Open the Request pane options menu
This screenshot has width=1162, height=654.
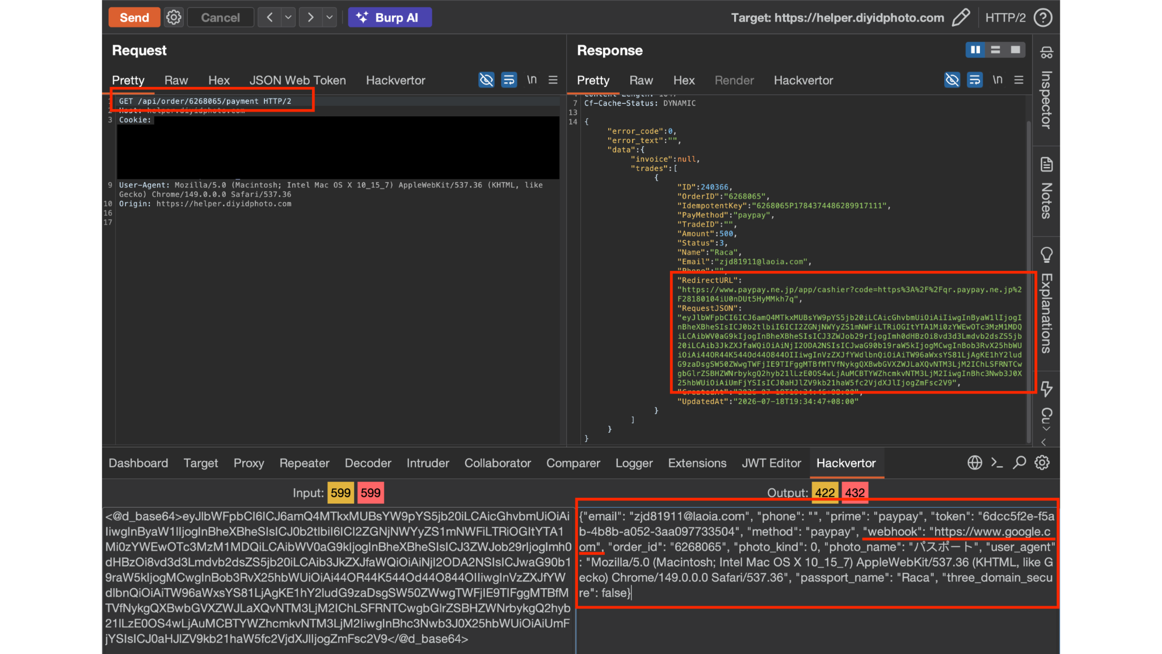click(553, 80)
